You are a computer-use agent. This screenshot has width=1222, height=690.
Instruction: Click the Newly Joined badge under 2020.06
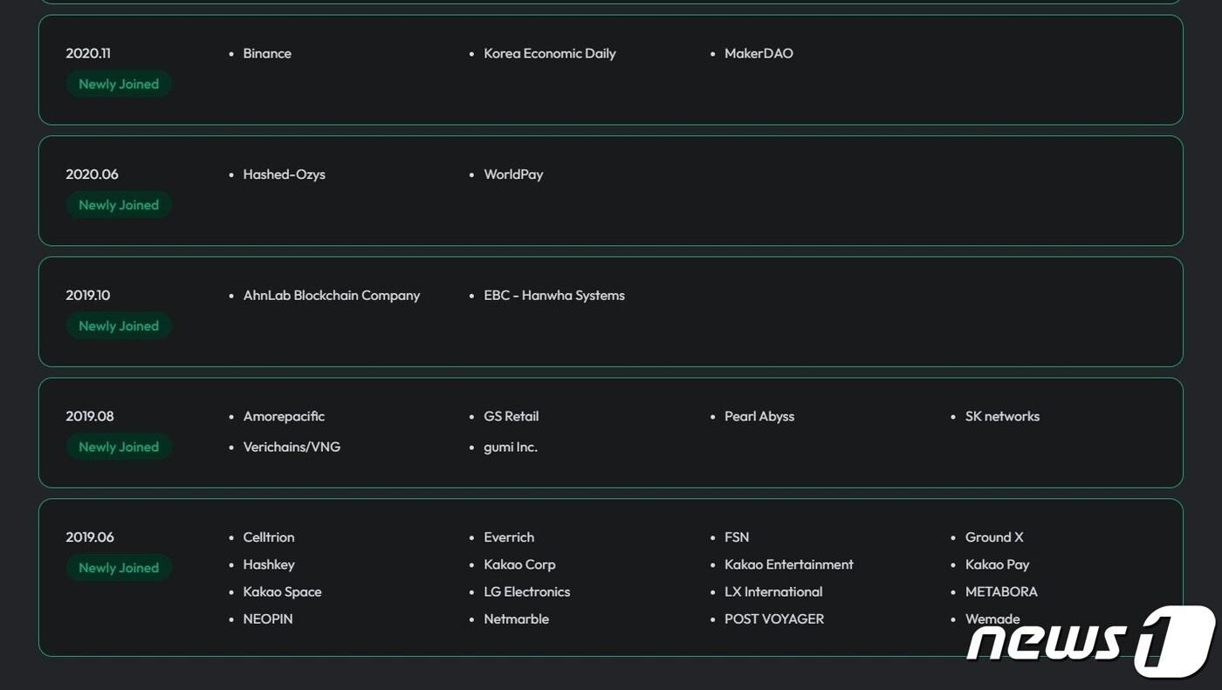pos(119,205)
